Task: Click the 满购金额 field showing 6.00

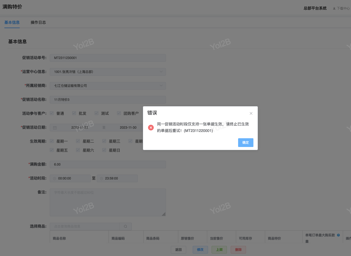Action: (x=108, y=164)
